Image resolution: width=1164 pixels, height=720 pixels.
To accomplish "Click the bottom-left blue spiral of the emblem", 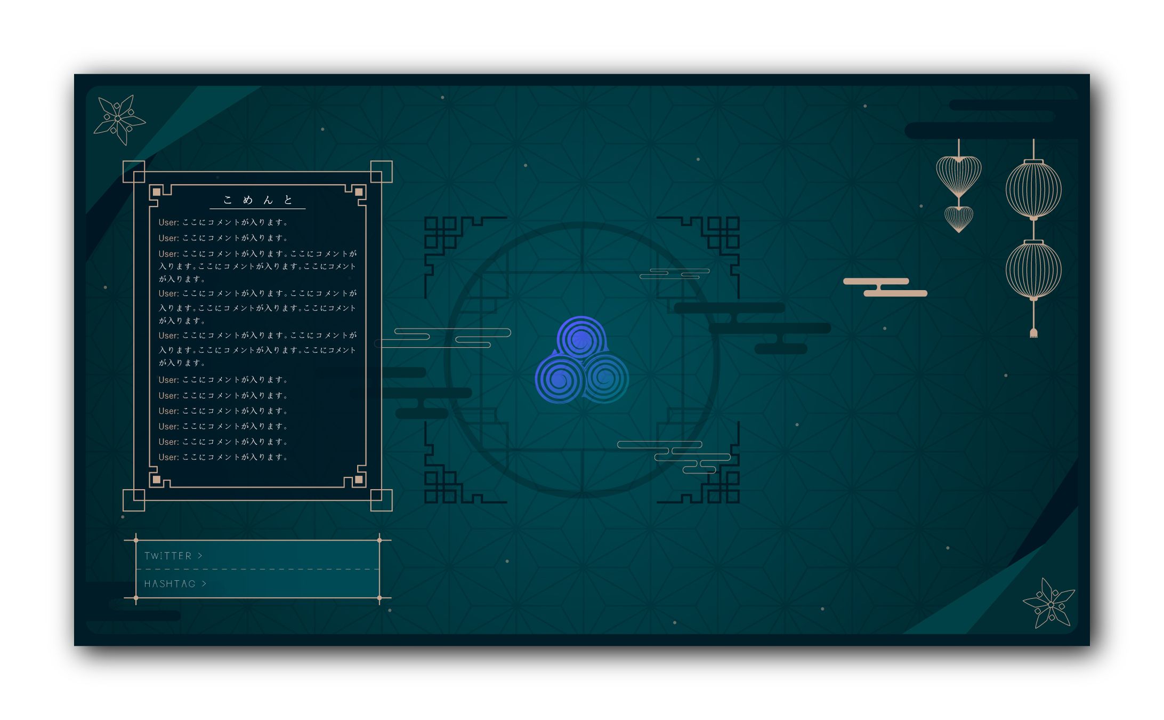I will 560,379.
